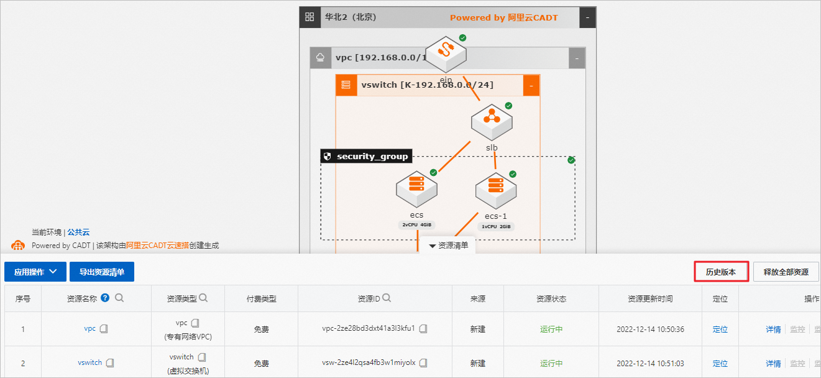Image resolution: width=821 pixels, height=378 pixels.
Task: Click the eip node icon in diagram
Action: (x=446, y=55)
